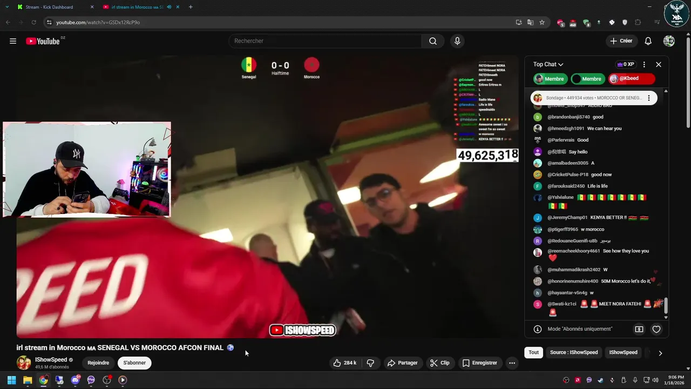This screenshot has width=691, height=389.
Task: Open OBS Studio from the taskbar
Action: [107, 380]
